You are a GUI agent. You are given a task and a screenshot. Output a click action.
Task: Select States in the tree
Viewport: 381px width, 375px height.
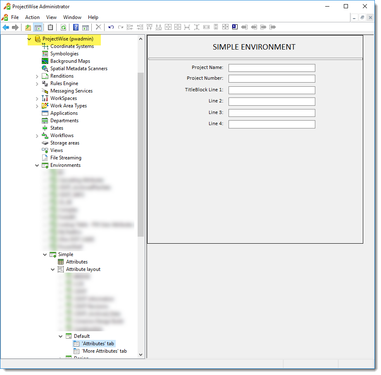point(57,128)
